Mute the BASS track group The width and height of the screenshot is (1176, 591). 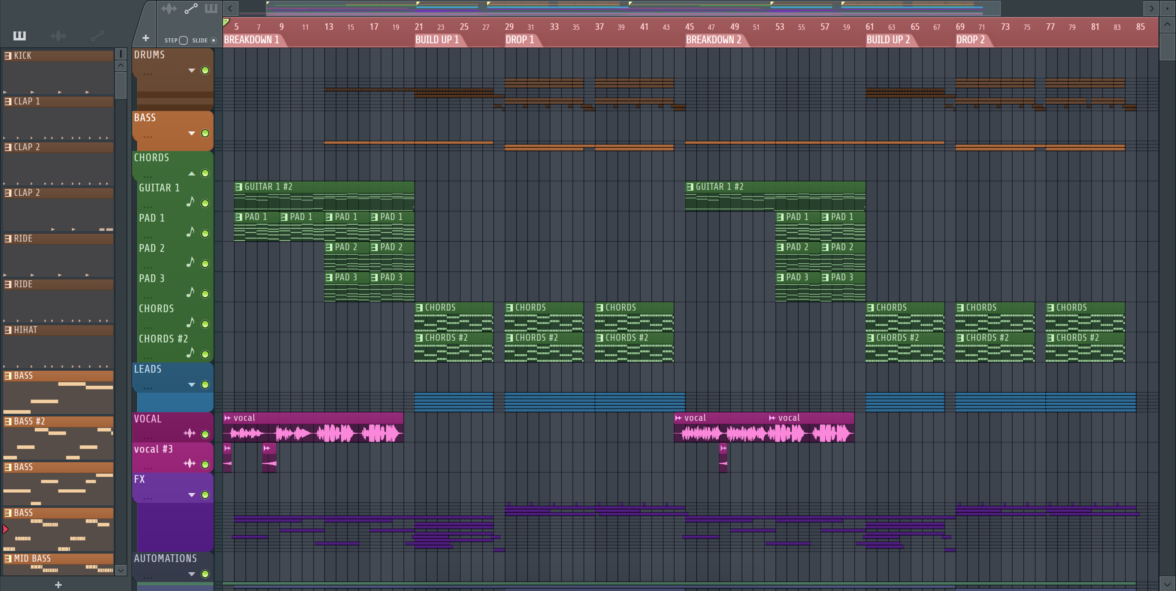click(x=205, y=133)
